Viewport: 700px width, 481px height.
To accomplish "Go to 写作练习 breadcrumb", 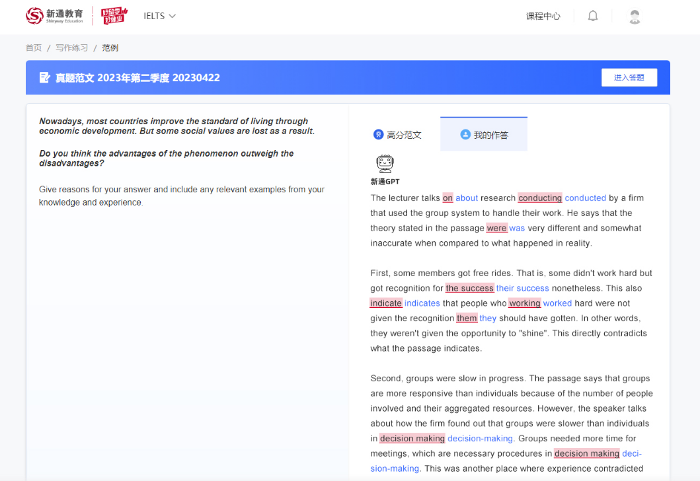I will [72, 48].
